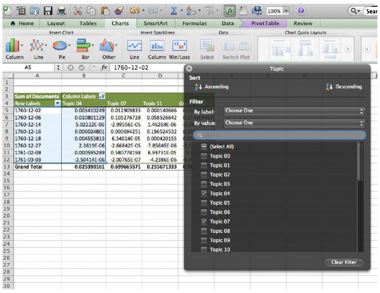Image resolution: width=380 pixels, height=293 pixels.
Task: Insert a Column chart
Action: [x=14, y=49]
